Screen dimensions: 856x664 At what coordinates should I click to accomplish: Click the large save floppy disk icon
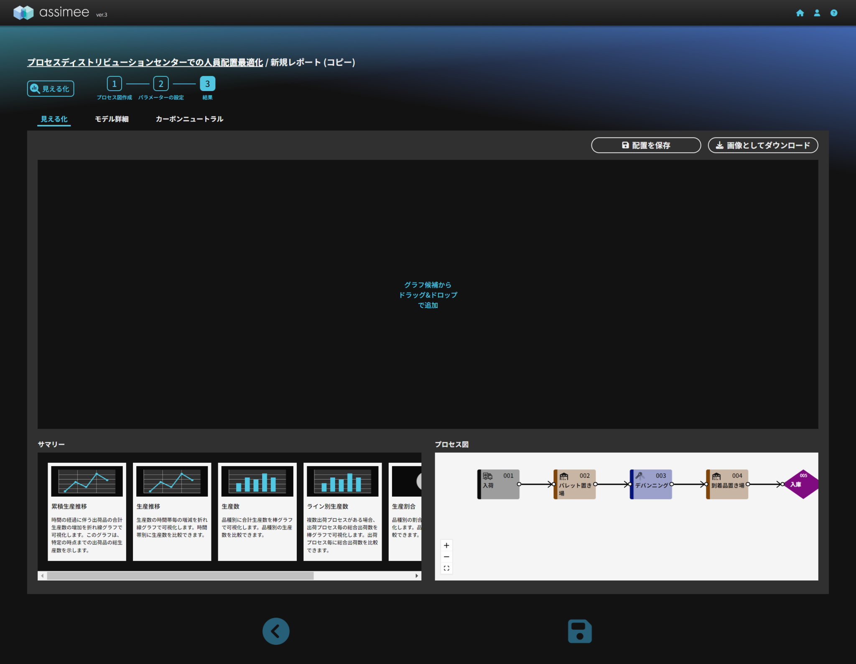coord(580,631)
